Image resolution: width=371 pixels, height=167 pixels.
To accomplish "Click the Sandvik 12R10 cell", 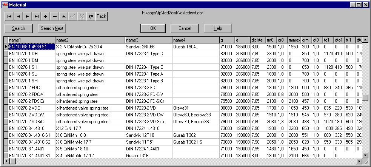I will click(148, 135).
